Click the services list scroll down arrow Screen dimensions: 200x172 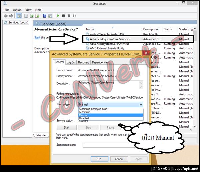point(195,126)
